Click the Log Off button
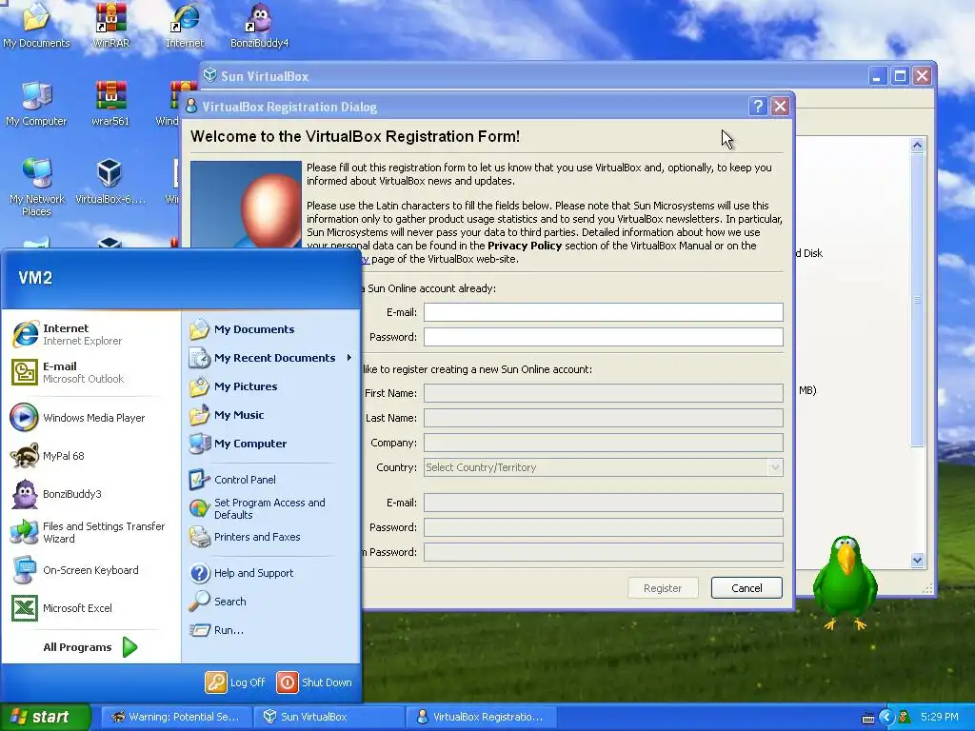The width and height of the screenshot is (975, 731). [x=235, y=682]
